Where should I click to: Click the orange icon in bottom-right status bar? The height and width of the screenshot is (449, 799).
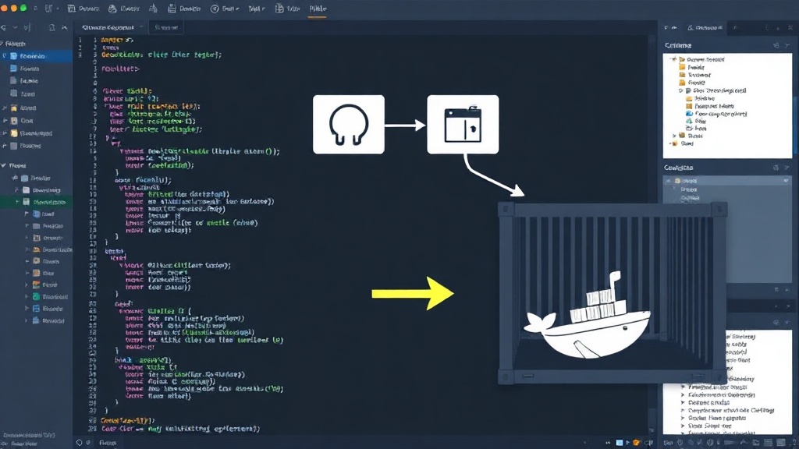pos(636,443)
